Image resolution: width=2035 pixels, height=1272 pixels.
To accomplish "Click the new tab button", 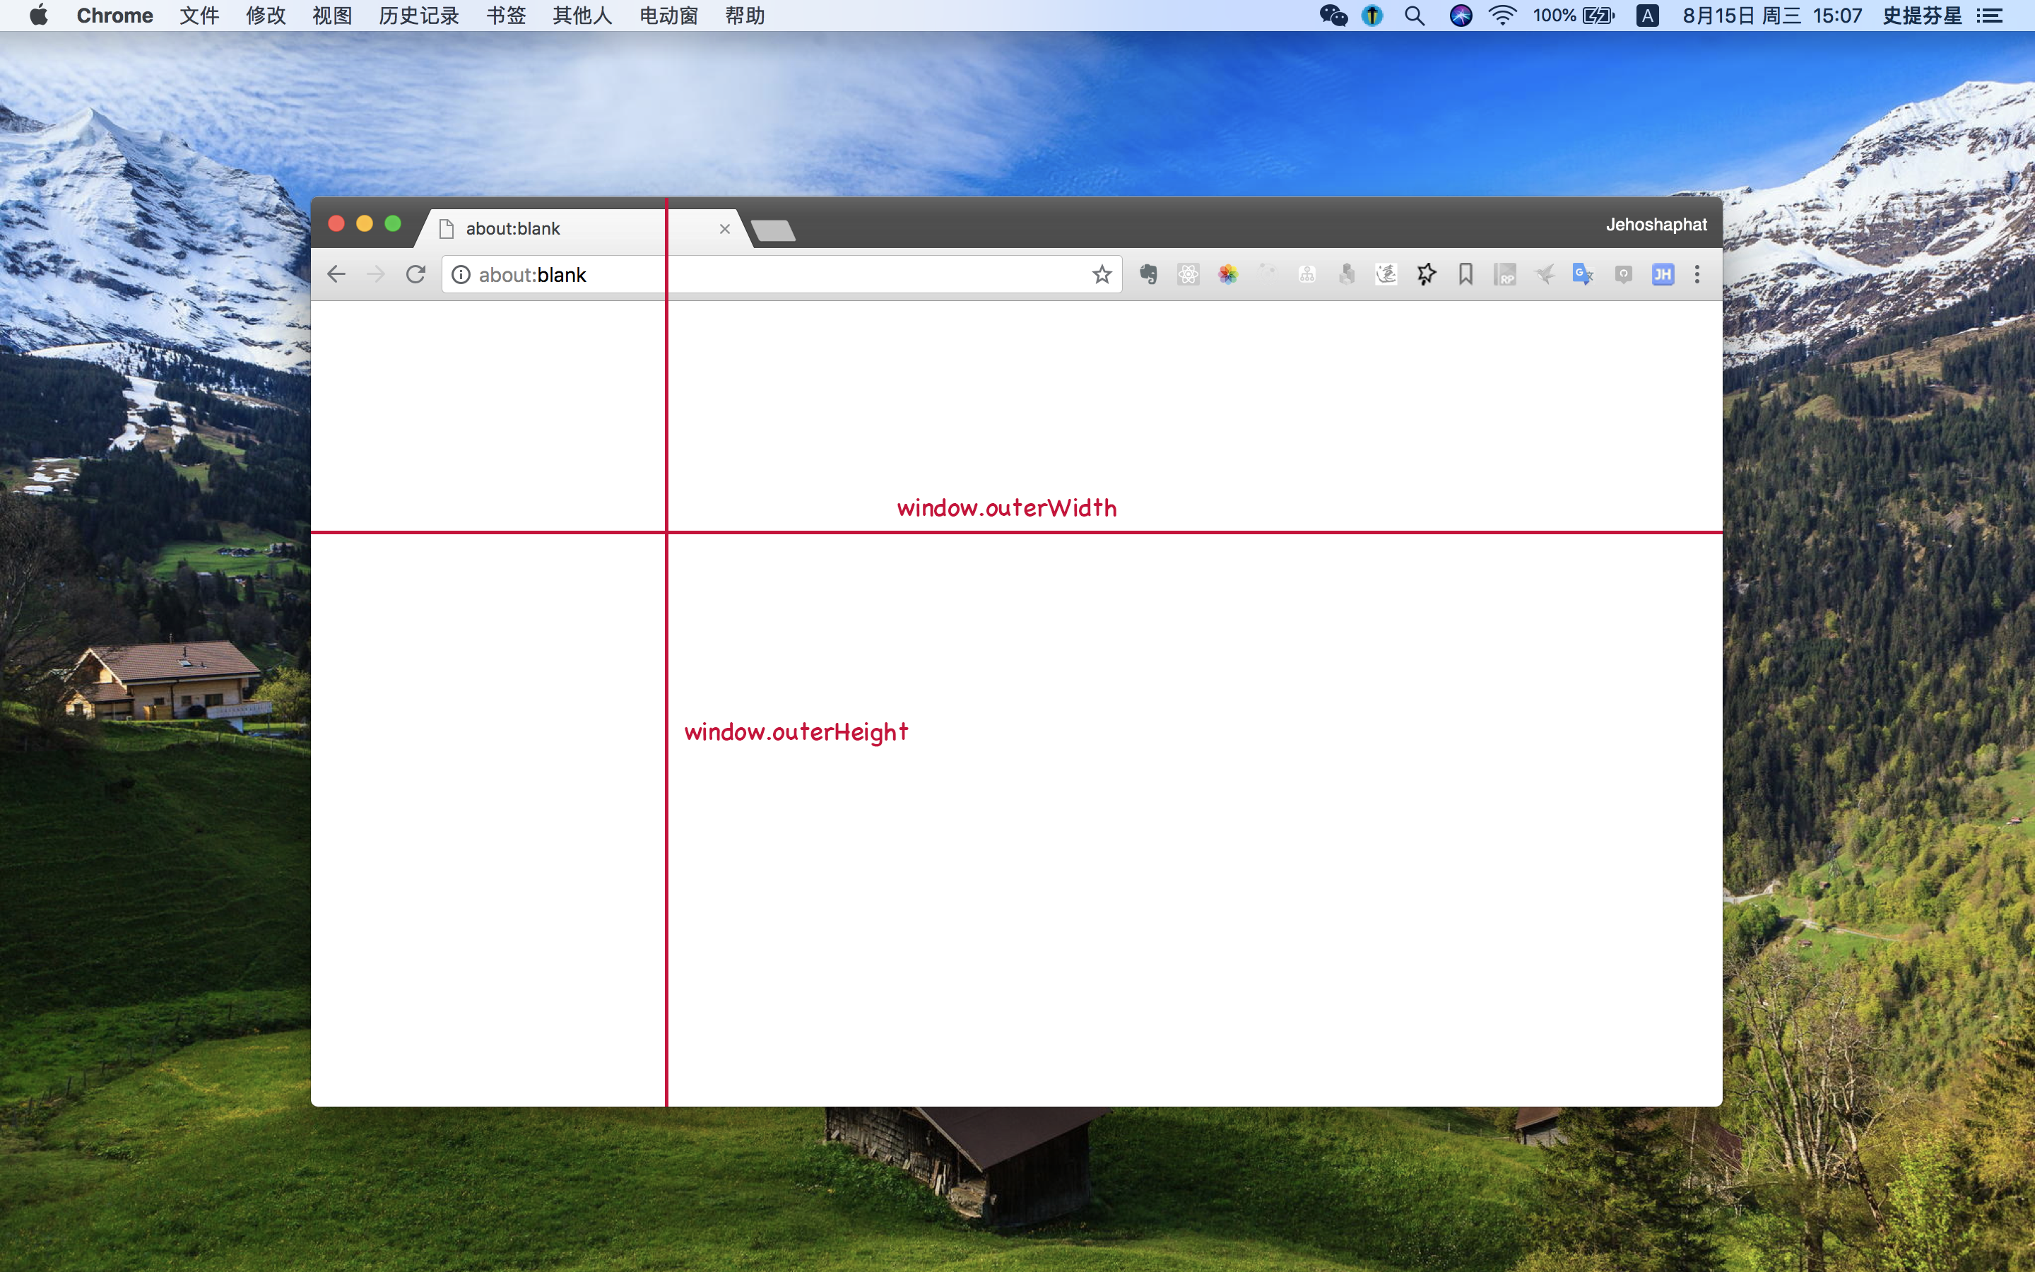I will tap(773, 230).
